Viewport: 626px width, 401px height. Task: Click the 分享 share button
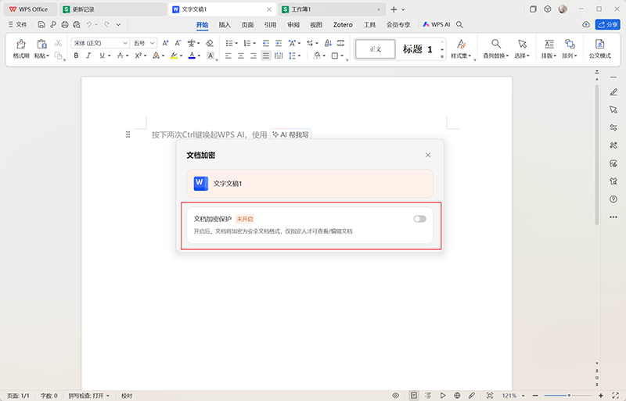pos(606,25)
